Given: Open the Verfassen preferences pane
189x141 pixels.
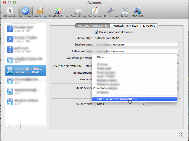Looking at the screenshot, I should tap(94, 12).
